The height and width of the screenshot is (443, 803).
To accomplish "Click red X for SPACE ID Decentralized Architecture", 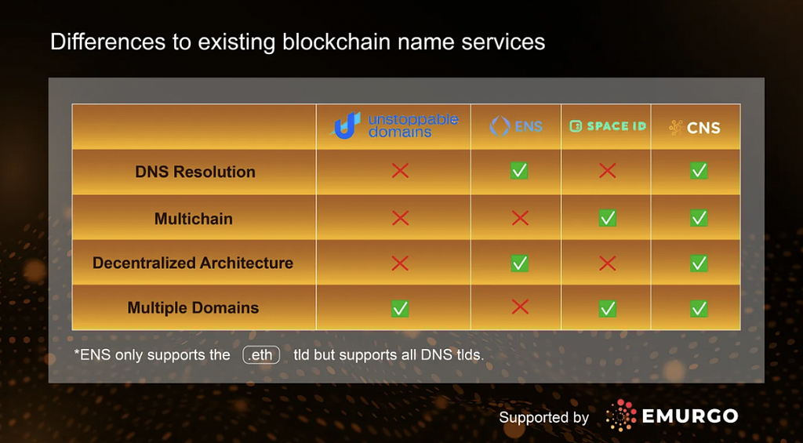I will click(608, 263).
